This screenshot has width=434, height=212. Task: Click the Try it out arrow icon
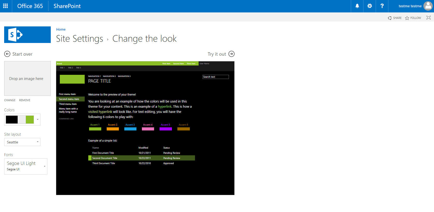pos(232,54)
